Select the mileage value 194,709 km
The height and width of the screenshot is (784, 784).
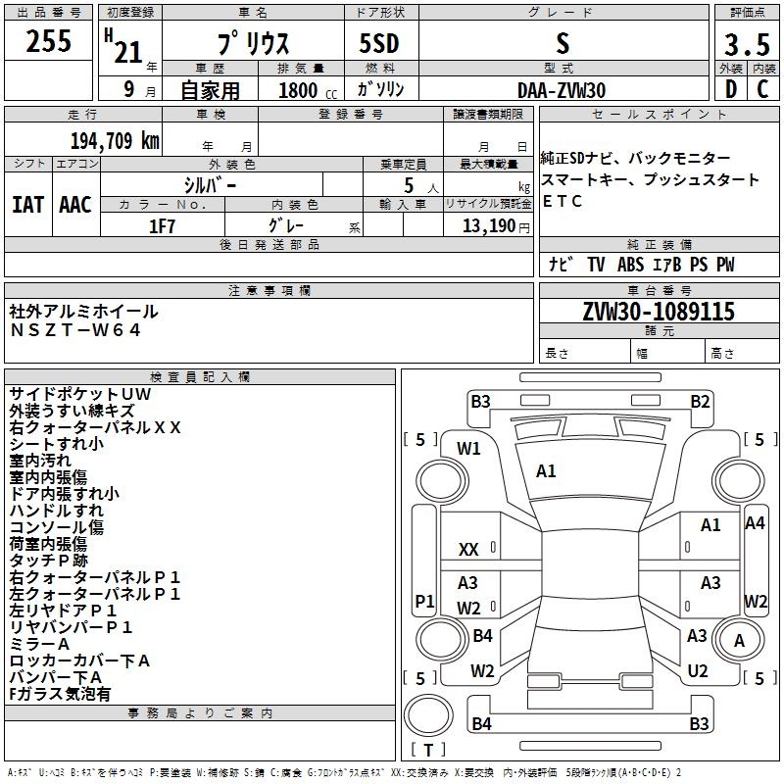click(x=115, y=140)
